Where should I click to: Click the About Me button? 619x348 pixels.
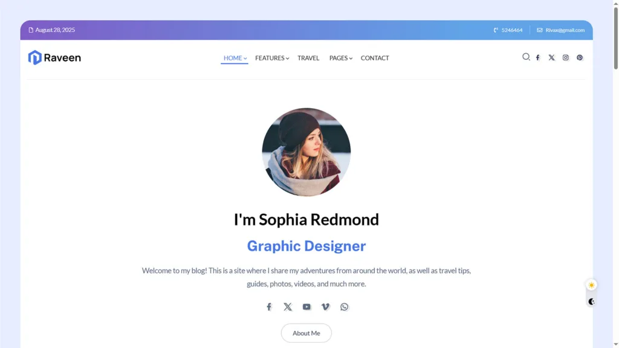tap(306, 333)
